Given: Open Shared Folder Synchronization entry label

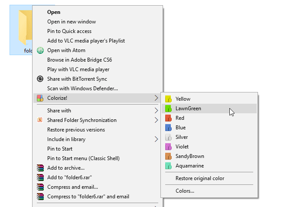Looking at the screenshot, I should 82,120.
